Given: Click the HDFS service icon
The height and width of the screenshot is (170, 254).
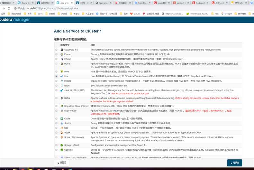Looking at the screenshot, I should [x=62, y=64].
